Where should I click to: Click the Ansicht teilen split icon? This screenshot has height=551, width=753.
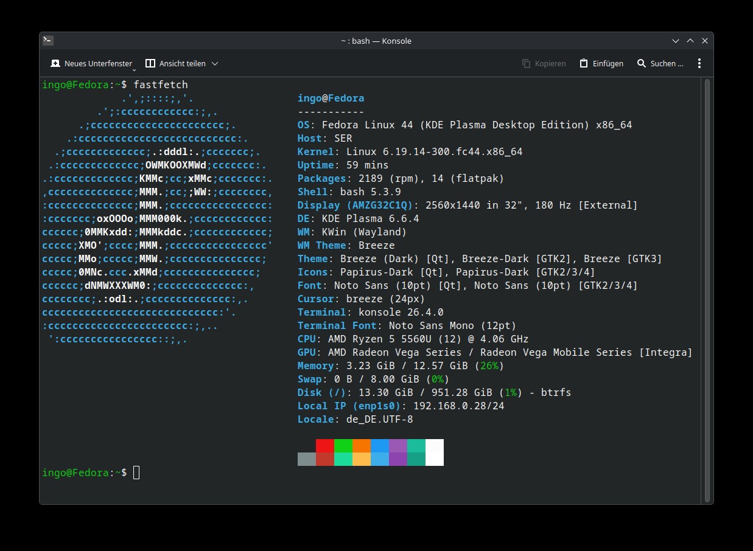pyautogui.click(x=150, y=63)
